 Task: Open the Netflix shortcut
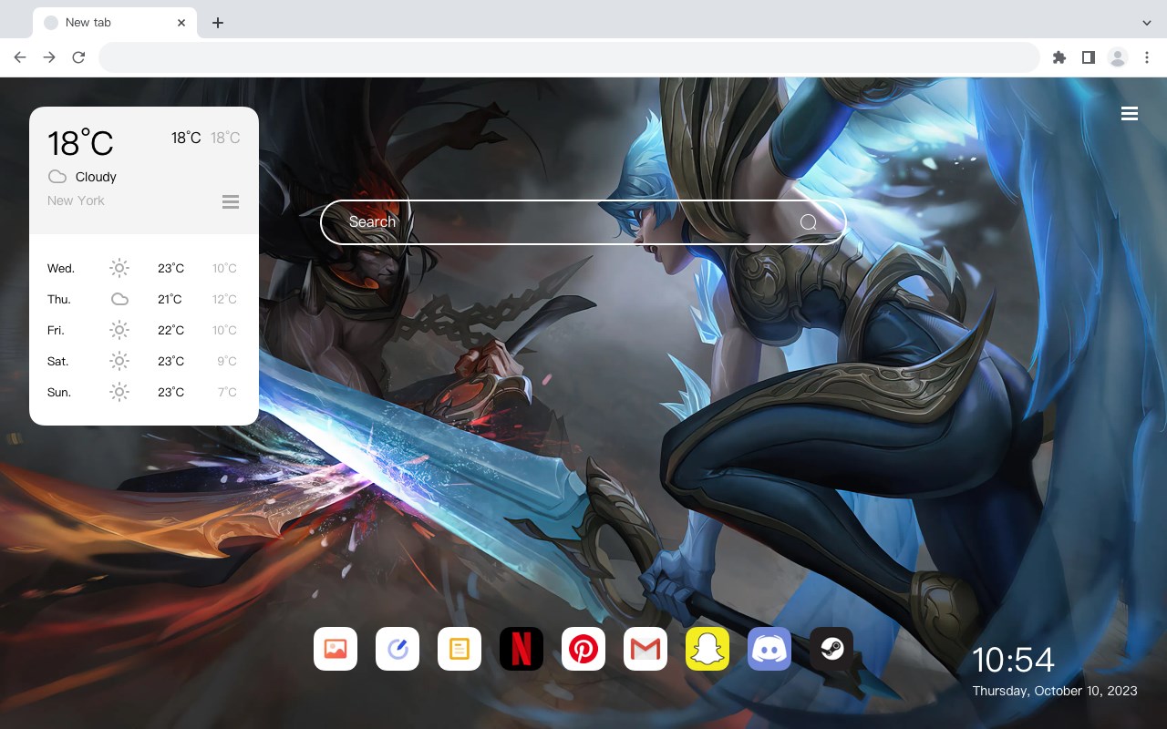click(522, 649)
